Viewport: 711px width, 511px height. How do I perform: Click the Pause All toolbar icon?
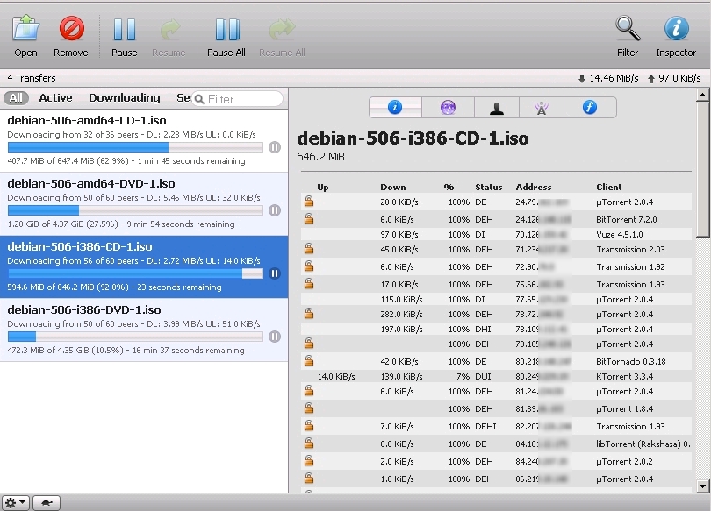(226, 30)
